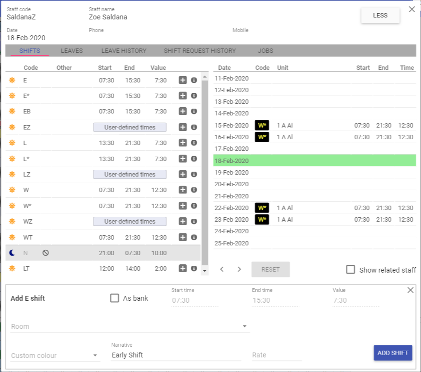Open the Room dropdown
The height and width of the screenshot is (372, 421).
130,326
